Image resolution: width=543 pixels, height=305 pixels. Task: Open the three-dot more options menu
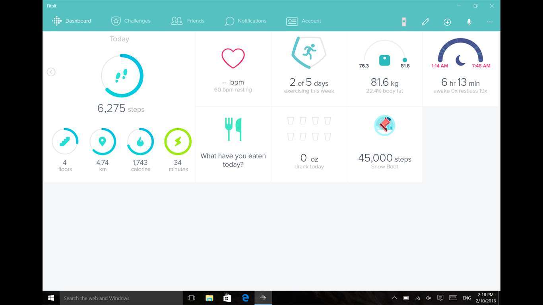[x=490, y=22]
